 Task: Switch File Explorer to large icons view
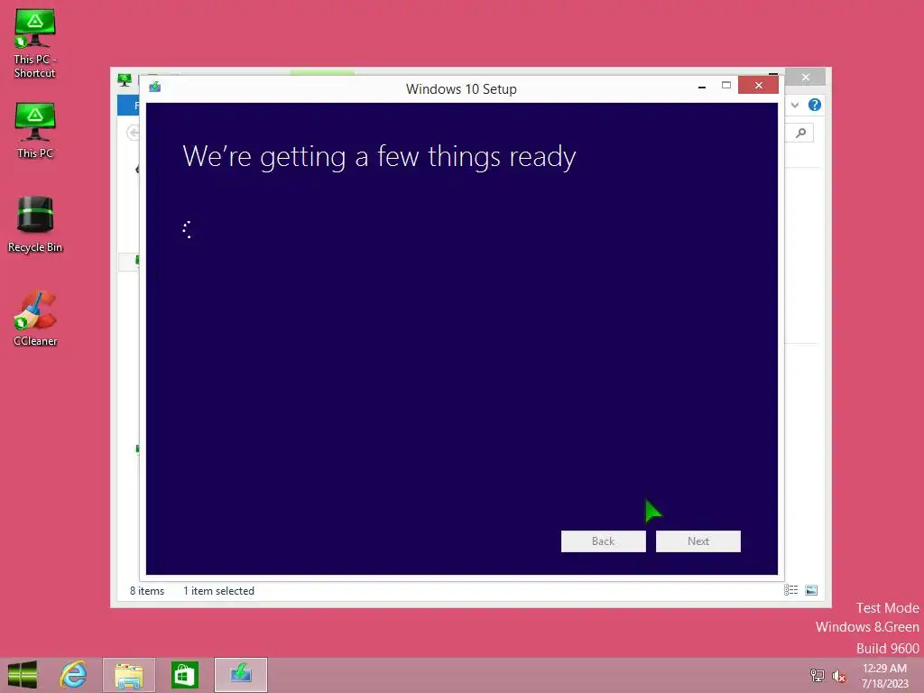(811, 590)
